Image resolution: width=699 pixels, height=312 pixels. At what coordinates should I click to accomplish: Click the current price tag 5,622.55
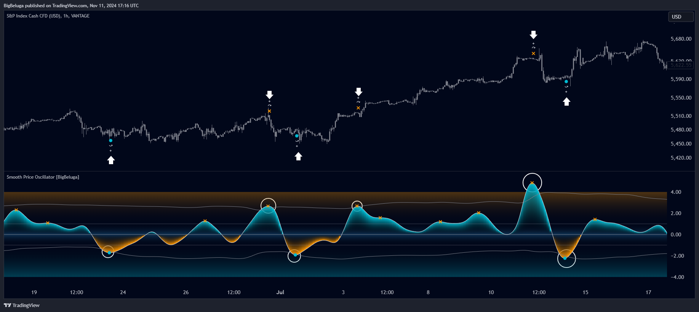point(681,65)
